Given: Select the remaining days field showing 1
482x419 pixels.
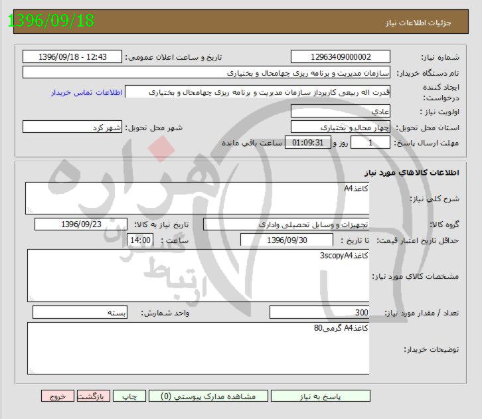Looking at the screenshot, I should (x=370, y=143).
